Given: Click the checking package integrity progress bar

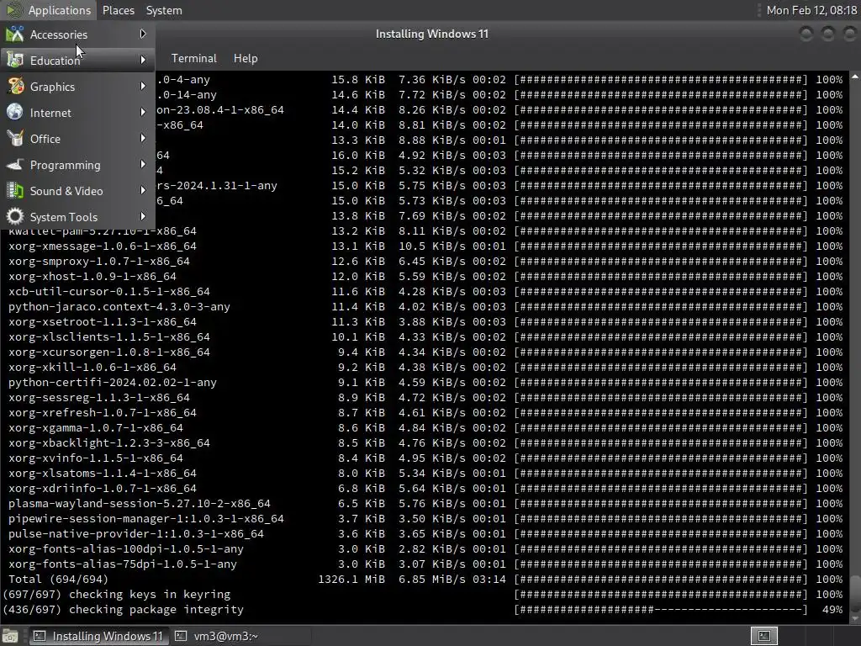Looking at the screenshot, I should pyautogui.click(x=661, y=609).
